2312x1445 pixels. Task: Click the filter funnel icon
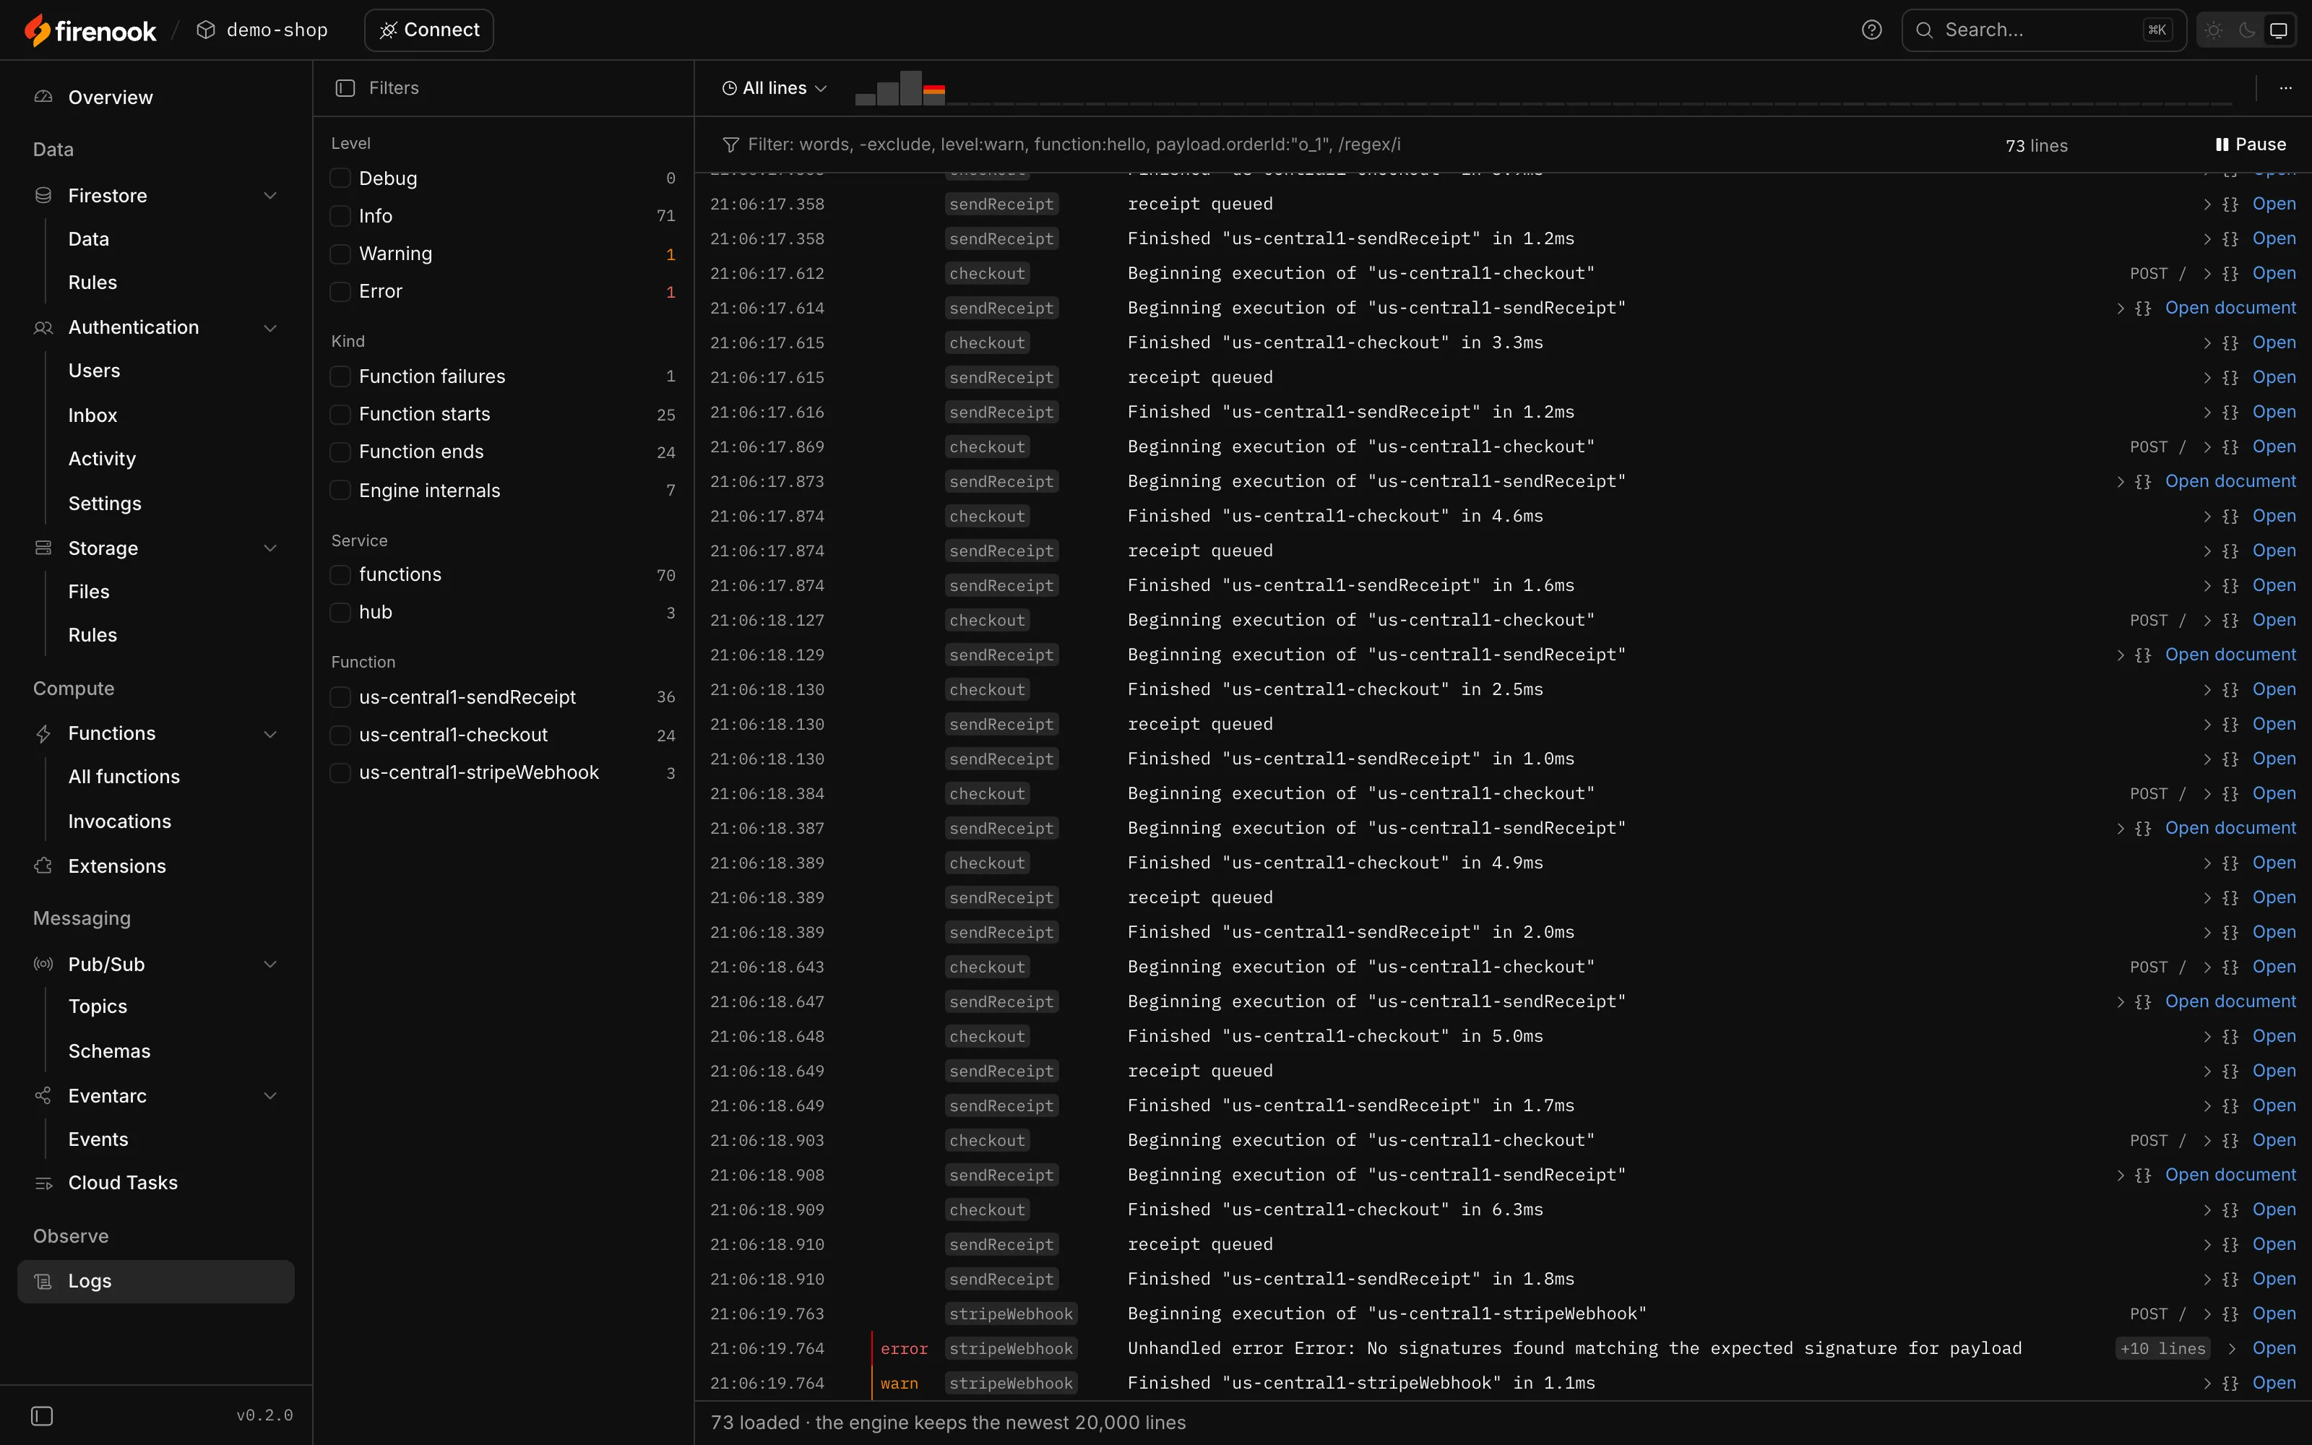click(x=731, y=144)
